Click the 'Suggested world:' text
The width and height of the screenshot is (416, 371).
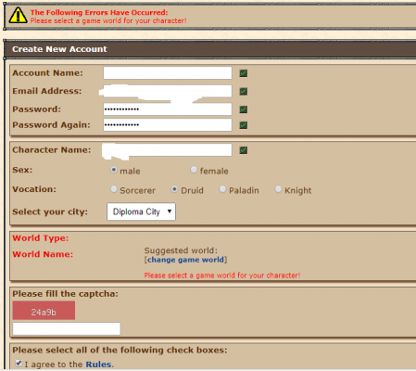point(181,250)
